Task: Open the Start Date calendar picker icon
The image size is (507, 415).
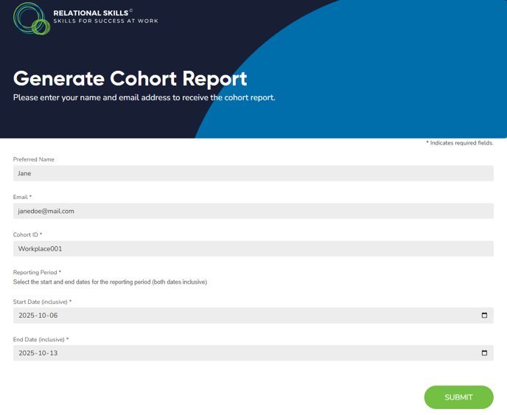Action: 484,315
